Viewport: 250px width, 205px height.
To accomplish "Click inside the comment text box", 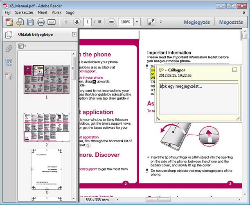I will pyautogui.click(x=198, y=99).
